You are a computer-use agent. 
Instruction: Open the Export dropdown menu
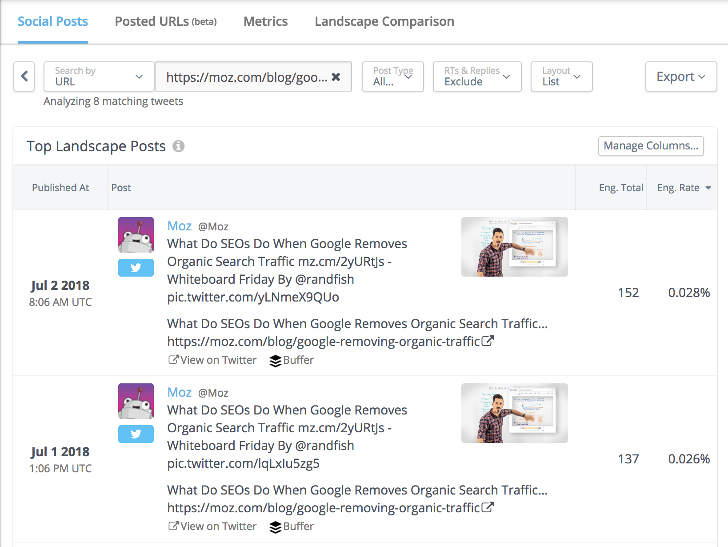(x=681, y=76)
